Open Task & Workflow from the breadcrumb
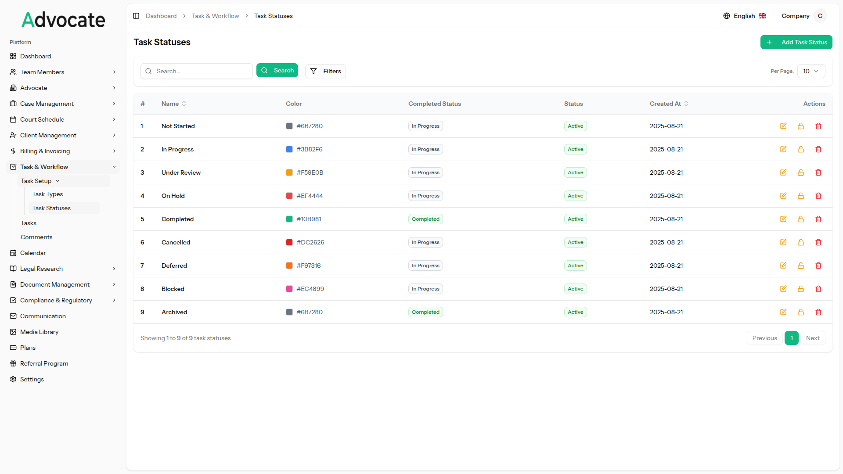The height and width of the screenshot is (474, 843). point(215,16)
